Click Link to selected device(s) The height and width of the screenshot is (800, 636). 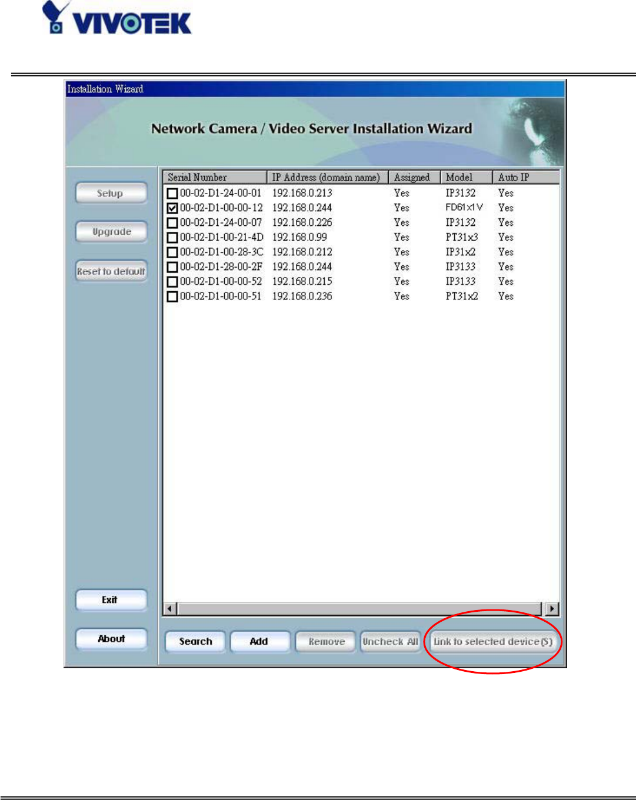(x=493, y=641)
